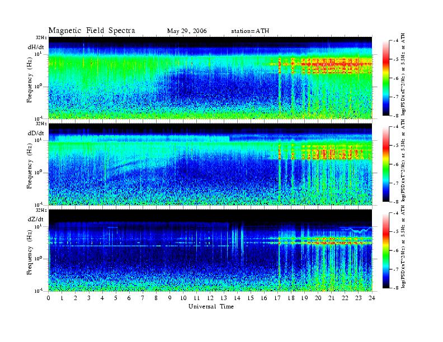Click hour 17 on the Universal Time axis
443x342 pixels.
(x=278, y=298)
